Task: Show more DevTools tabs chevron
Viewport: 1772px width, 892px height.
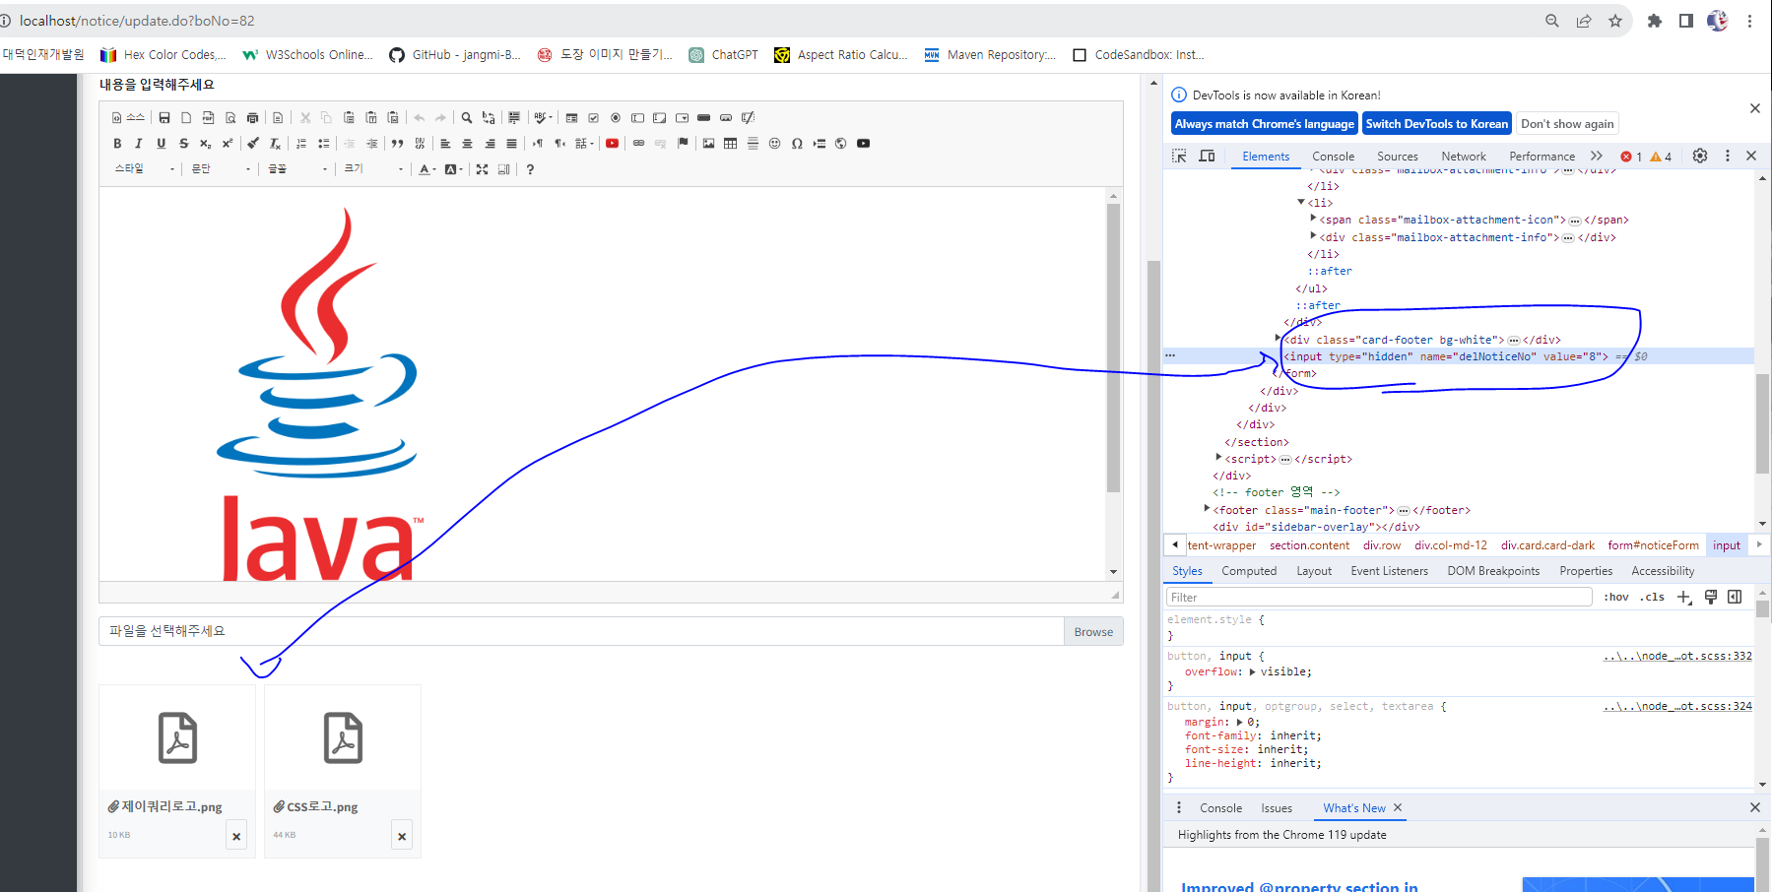Action: pos(1597,156)
